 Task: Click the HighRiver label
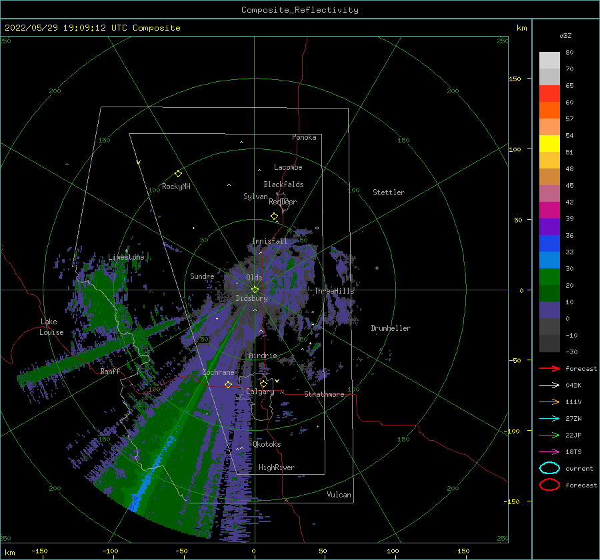click(x=277, y=467)
